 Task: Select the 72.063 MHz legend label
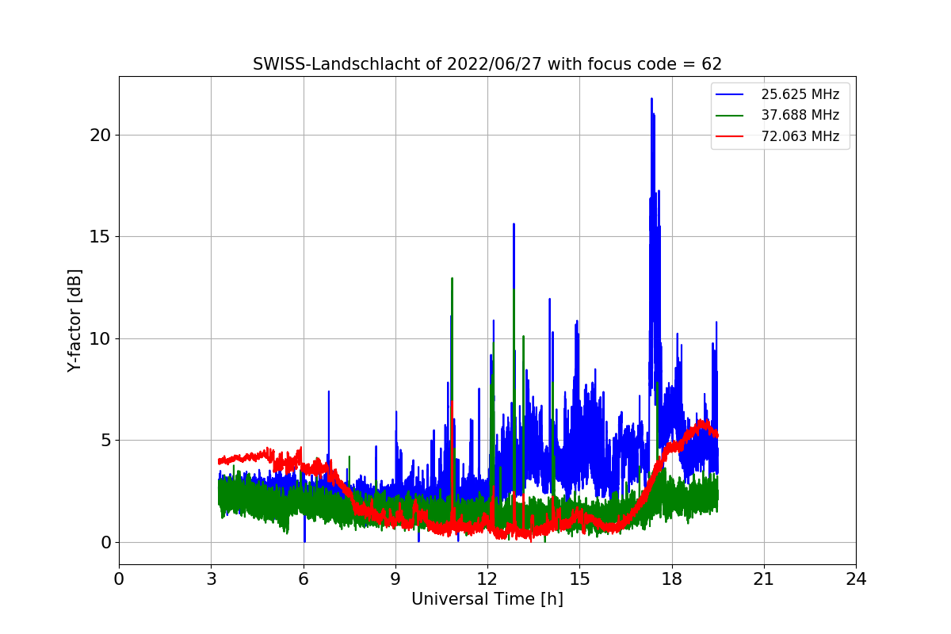coord(800,136)
